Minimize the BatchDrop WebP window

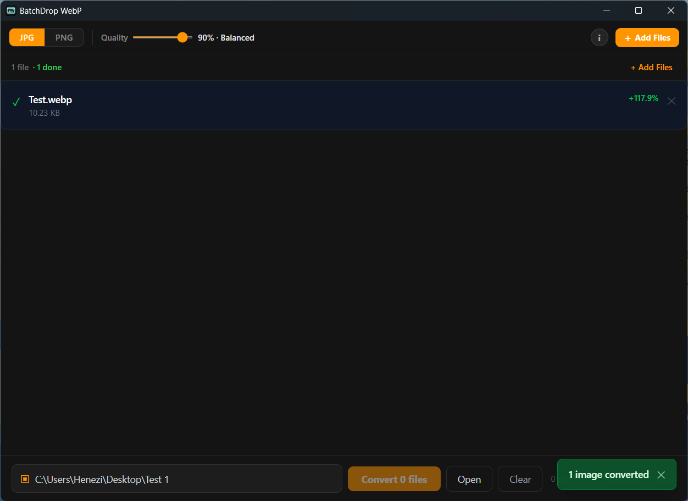(607, 10)
